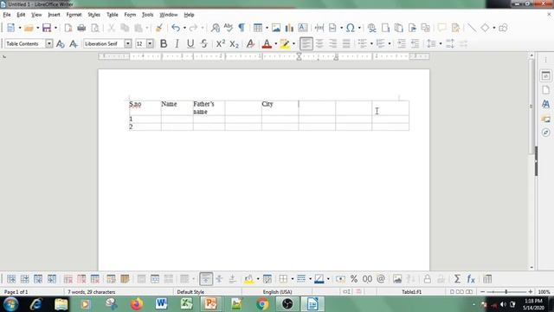Click the vertical scrollbar of document
The width and height of the screenshot is (554, 312).
click(531, 106)
